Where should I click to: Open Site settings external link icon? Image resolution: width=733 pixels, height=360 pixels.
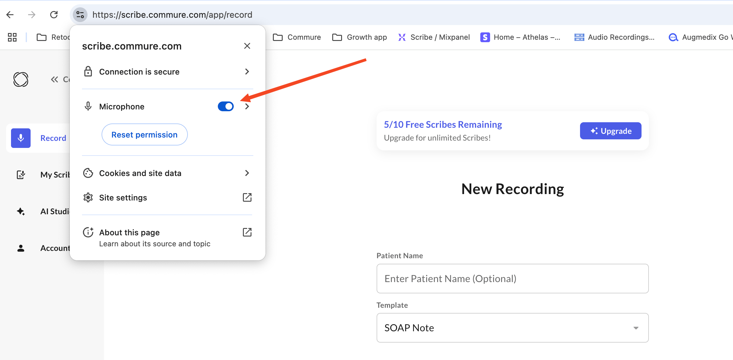click(x=247, y=197)
